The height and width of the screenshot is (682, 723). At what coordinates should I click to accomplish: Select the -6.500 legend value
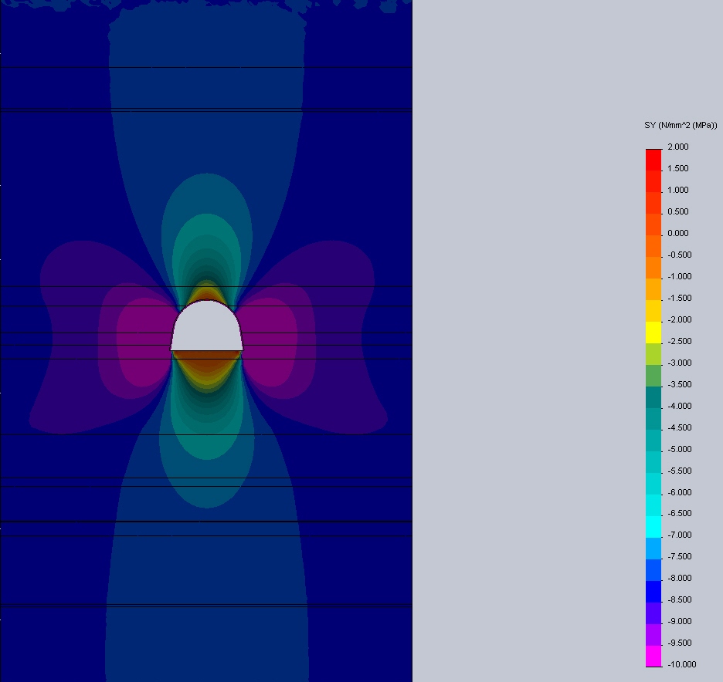pos(679,514)
